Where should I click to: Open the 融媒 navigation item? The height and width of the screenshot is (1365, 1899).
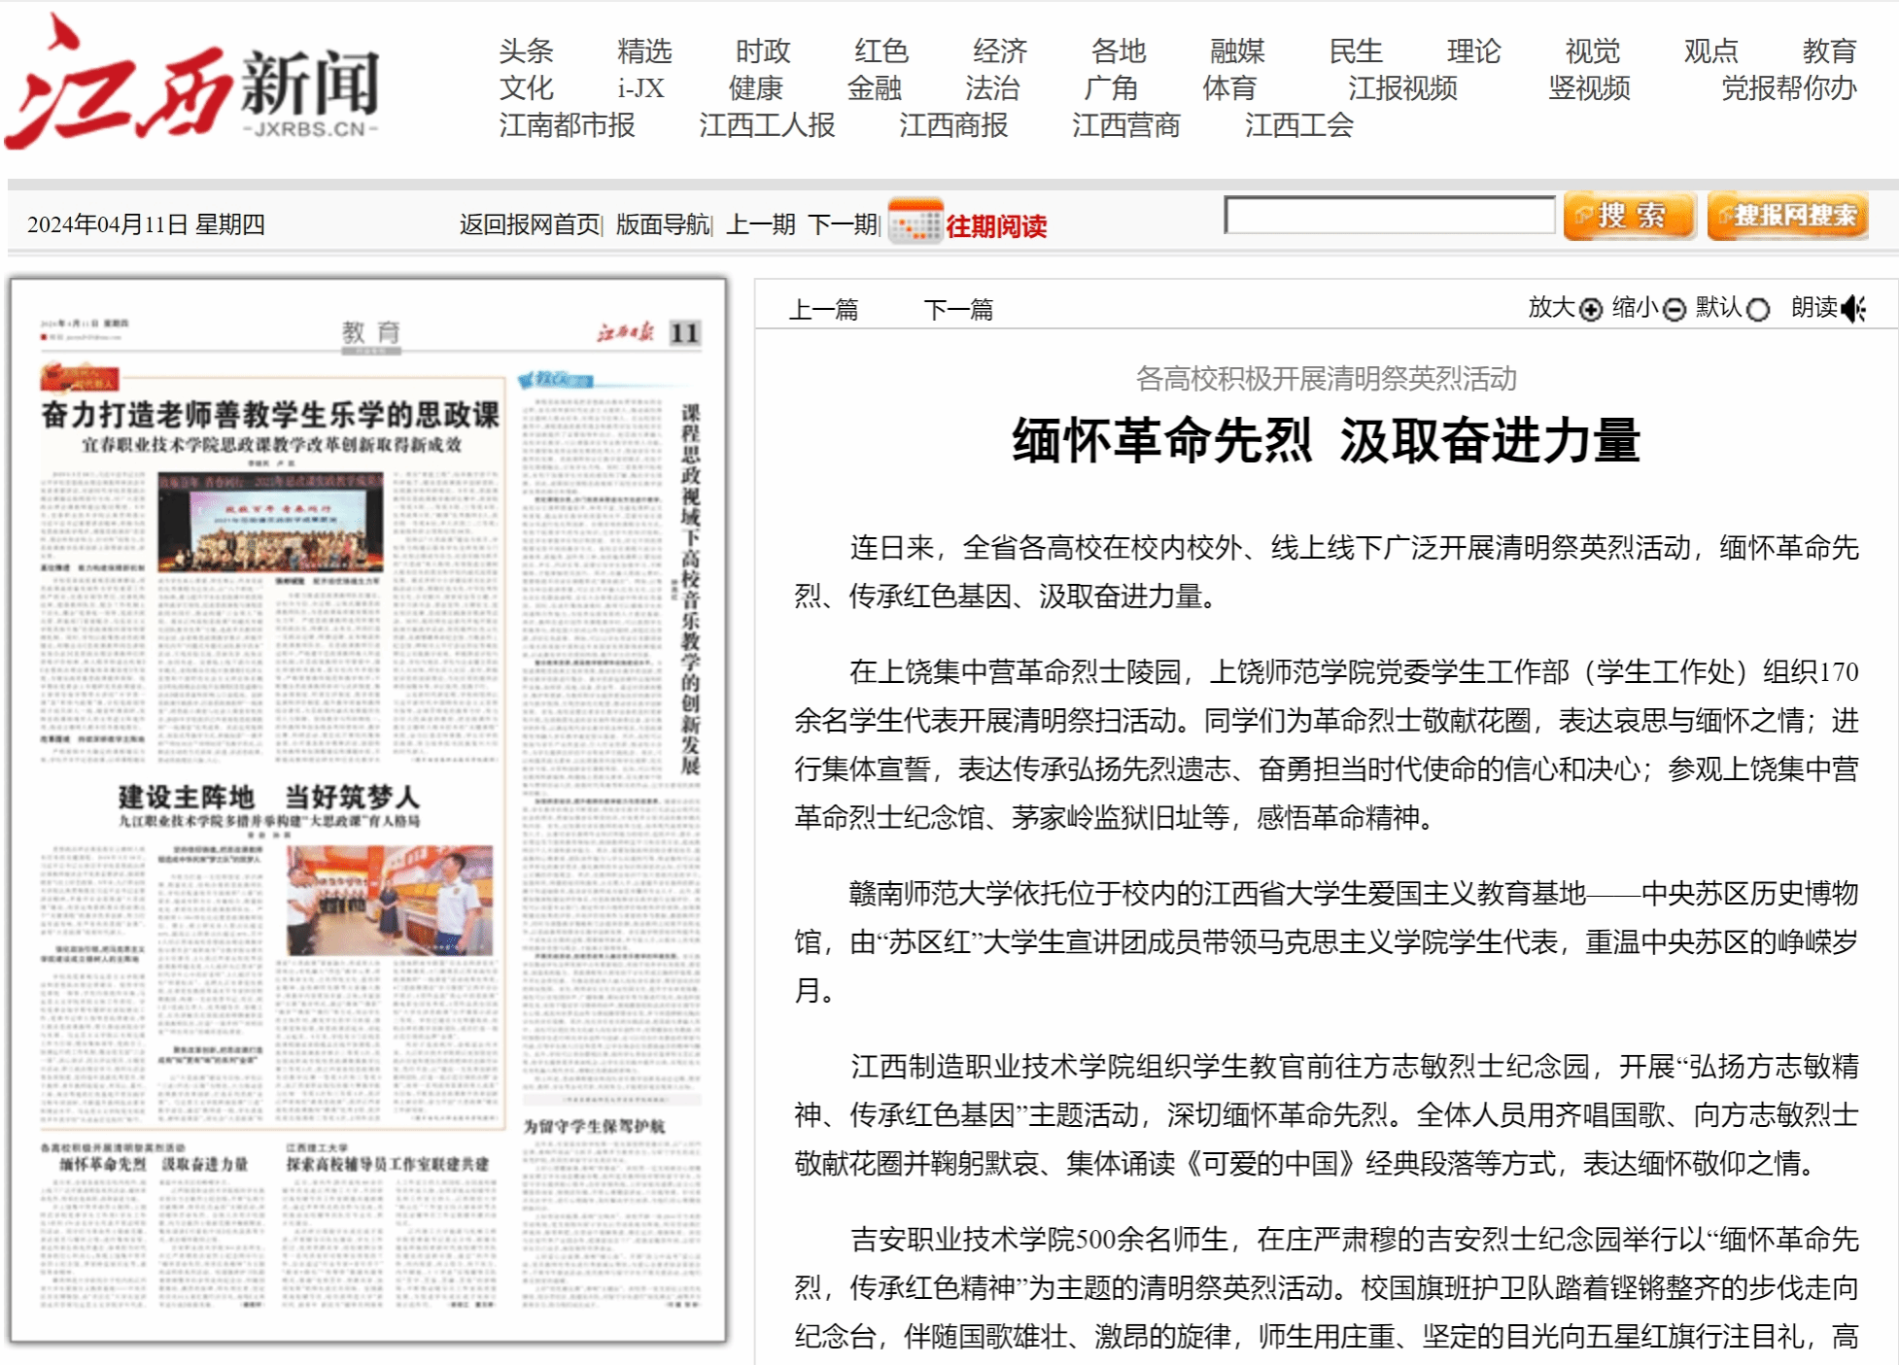point(1237,51)
